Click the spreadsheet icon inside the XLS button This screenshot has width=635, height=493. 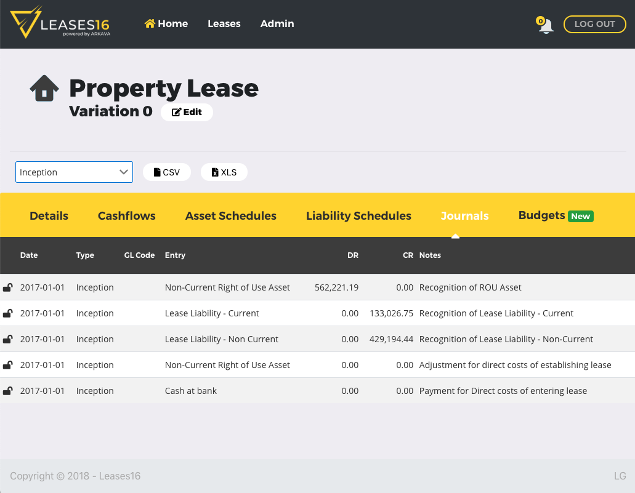(x=214, y=172)
